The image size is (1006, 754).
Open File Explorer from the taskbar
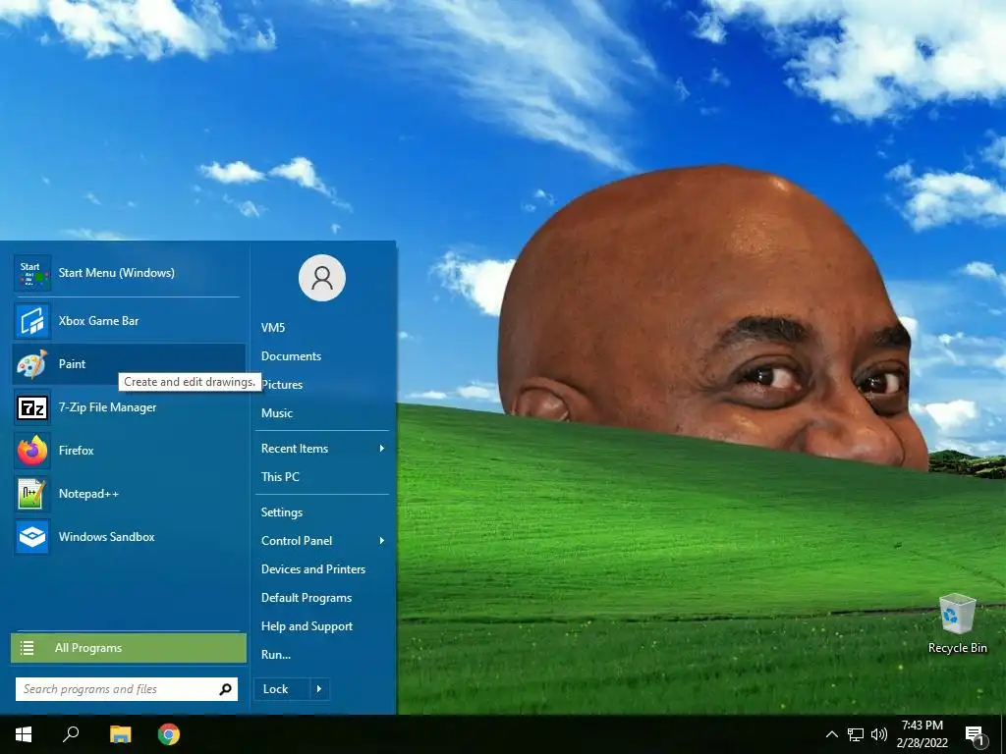(x=120, y=734)
